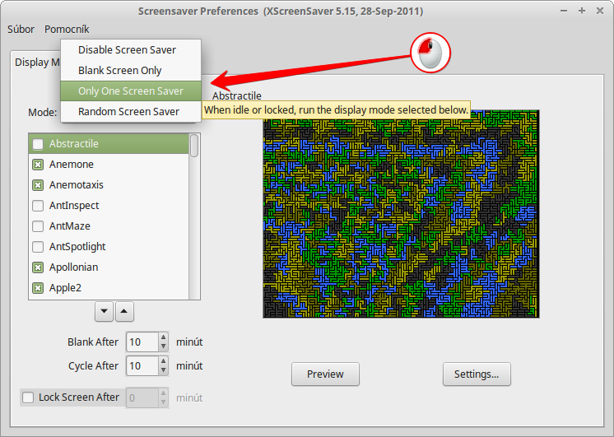Switch to the Display Modes tab

click(x=36, y=63)
